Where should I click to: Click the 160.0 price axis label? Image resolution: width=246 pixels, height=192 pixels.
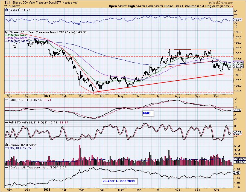(x=238, y=32)
